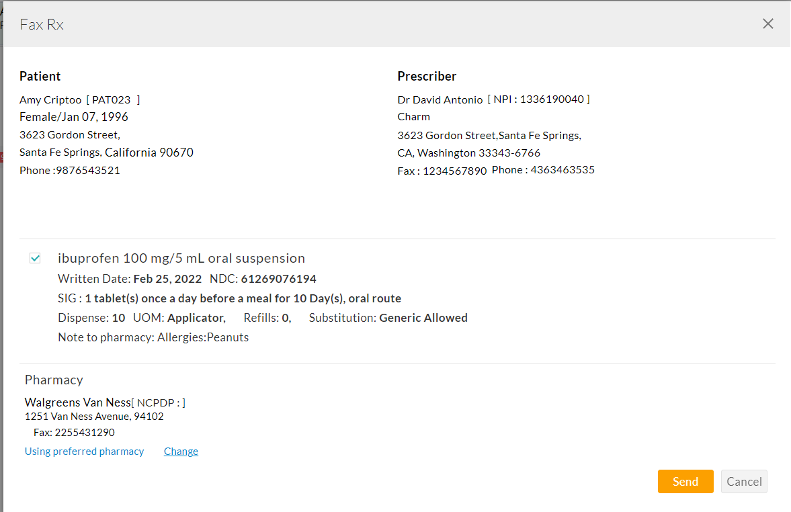791x512 pixels.
Task: Click the pharmacy fax number 2255431290
Action: [x=84, y=433]
